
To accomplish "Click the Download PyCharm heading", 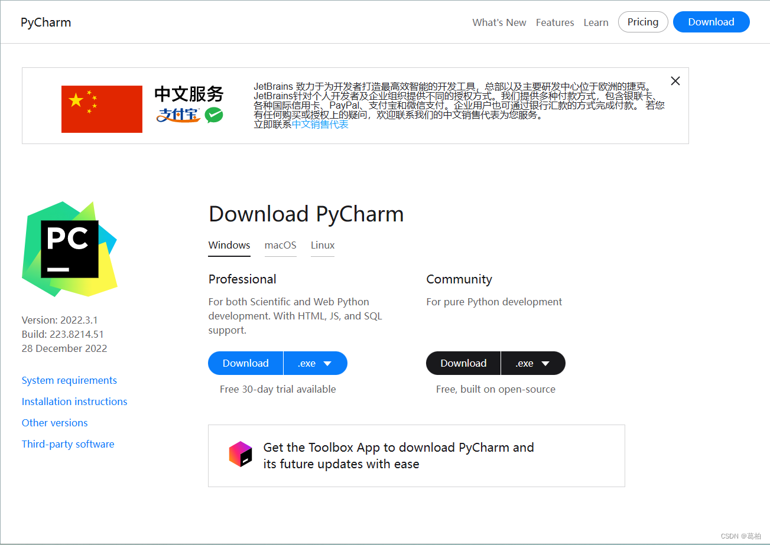I will click(x=306, y=214).
